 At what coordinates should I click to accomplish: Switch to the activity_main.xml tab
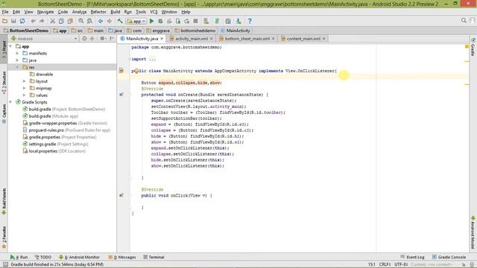[192, 39]
